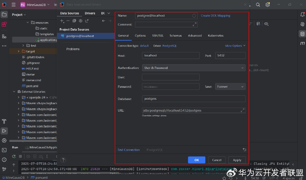This screenshot has width=306, height=180.
Task: Go back using the left arrow in dialog toolbar
Action: (x=103, y=21)
